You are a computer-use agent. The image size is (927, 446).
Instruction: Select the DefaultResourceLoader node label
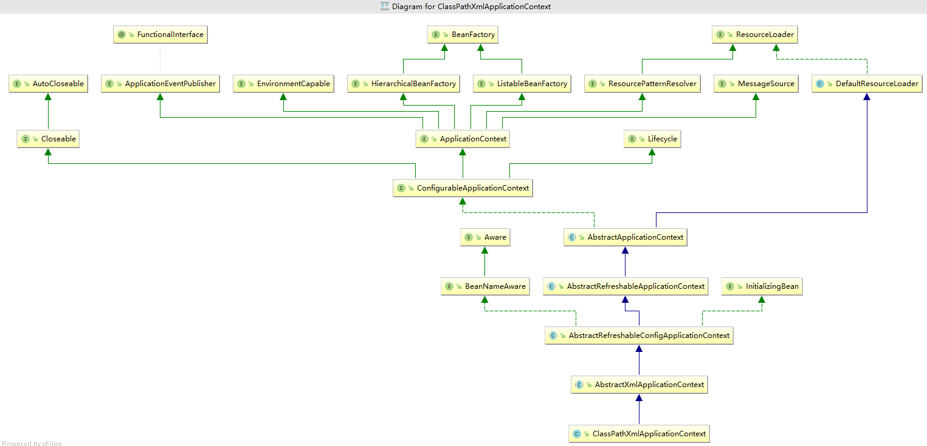tap(877, 84)
